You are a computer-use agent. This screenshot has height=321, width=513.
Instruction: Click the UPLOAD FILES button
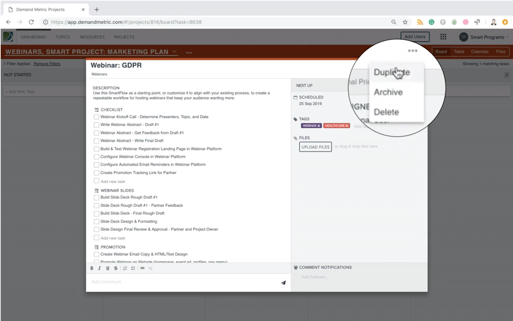tap(315, 147)
